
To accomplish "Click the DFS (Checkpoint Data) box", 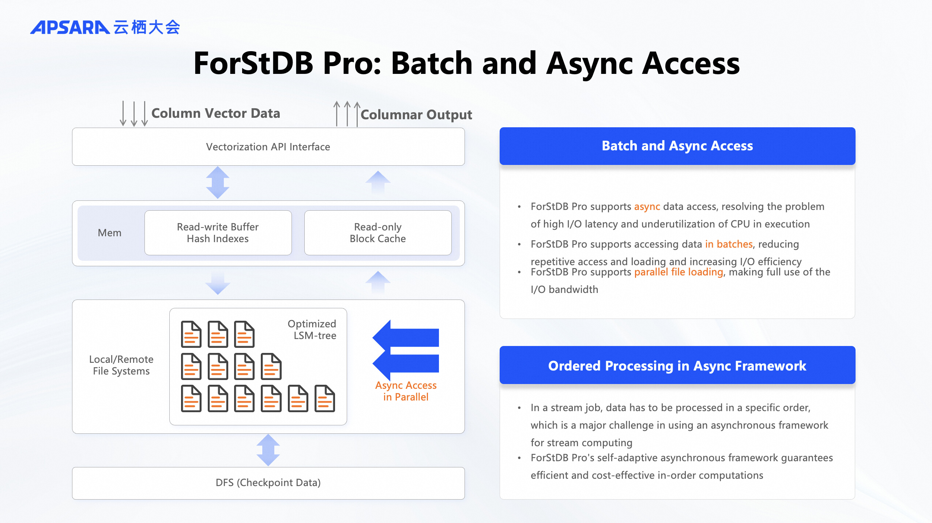I will click(268, 483).
